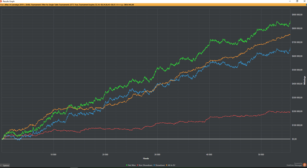Click the Winnings vertical axis title

tap(304, 80)
